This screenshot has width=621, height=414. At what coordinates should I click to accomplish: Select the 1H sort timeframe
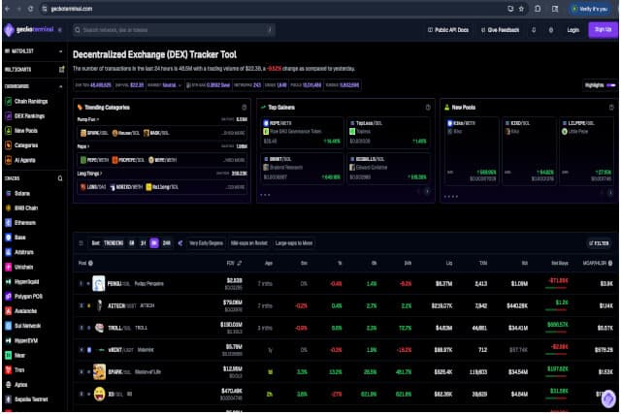[143, 242]
